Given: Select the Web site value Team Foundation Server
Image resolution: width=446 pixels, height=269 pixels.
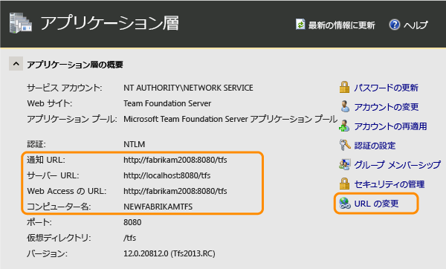Looking at the screenshot, I should [x=167, y=103].
